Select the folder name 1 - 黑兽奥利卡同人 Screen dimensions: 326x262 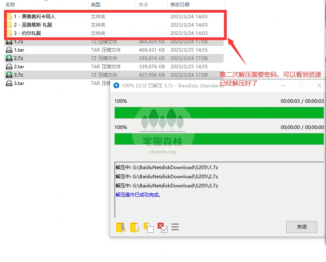tap(35, 16)
